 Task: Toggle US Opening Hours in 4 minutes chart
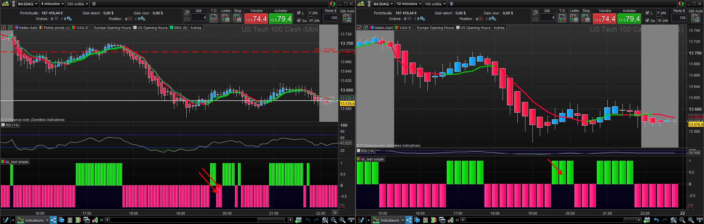pyautogui.click(x=135, y=28)
